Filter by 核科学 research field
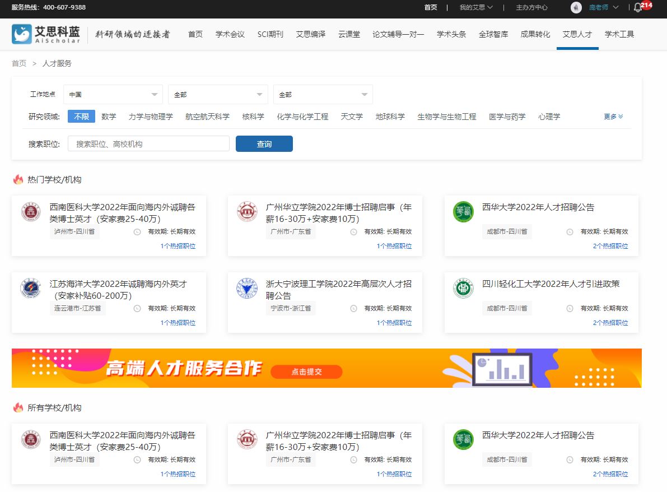This screenshot has width=667, height=492. pos(253,117)
